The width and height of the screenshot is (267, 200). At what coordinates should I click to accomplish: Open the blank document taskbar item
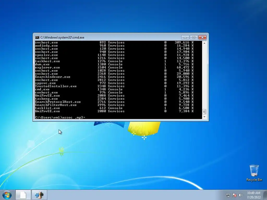pyautogui.click(x=23, y=195)
